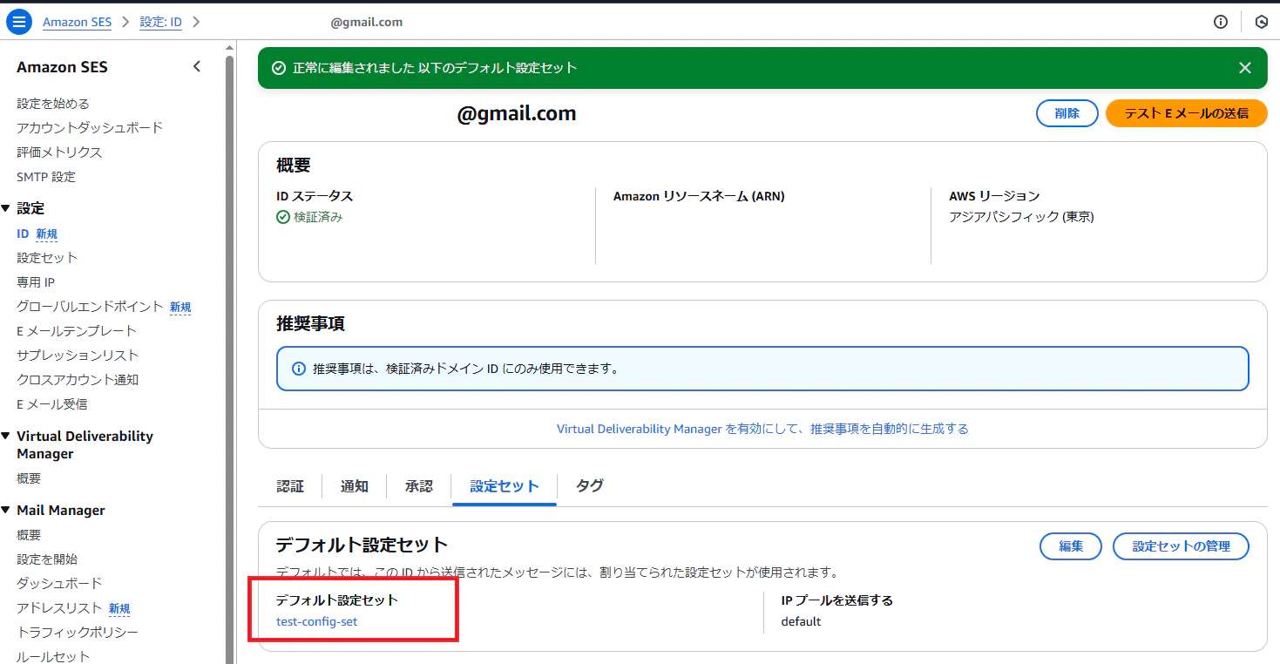Image resolution: width=1280 pixels, height=664 pixels.
Task: Open ダッシュボード under Mail Manager
Action: tap(59, 584)
